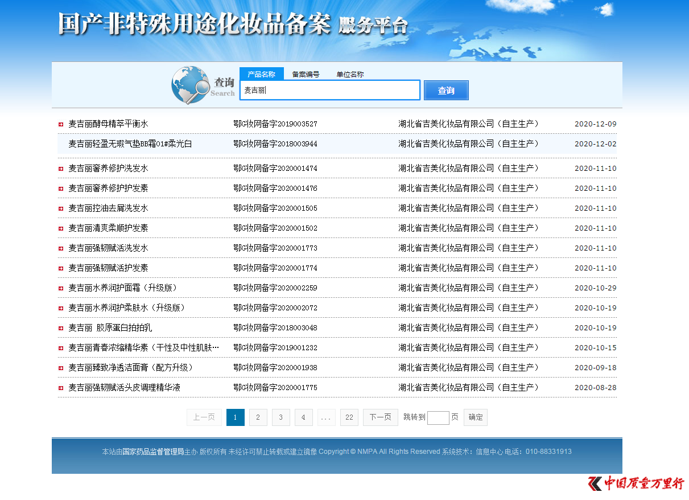
Task: Click red arrow beside 麦吉丽青春浓缩精华素
Action: [x=60, y=348]
